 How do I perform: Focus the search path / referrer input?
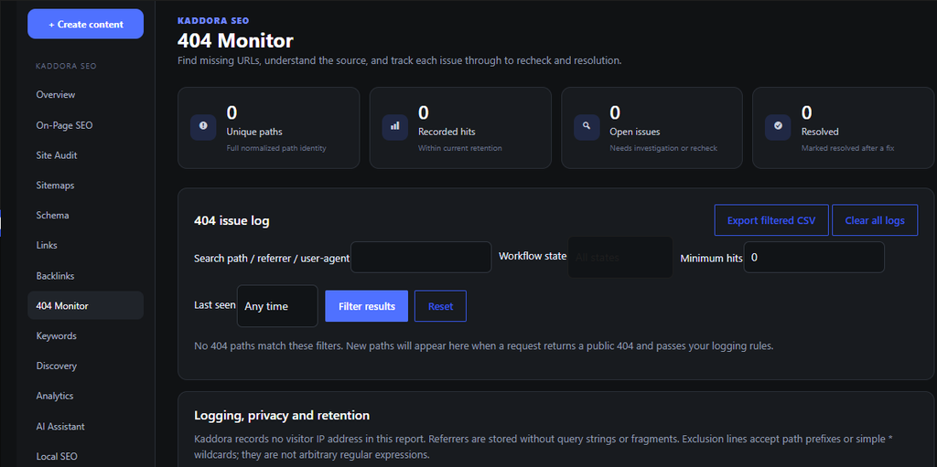tap(421, 258)
